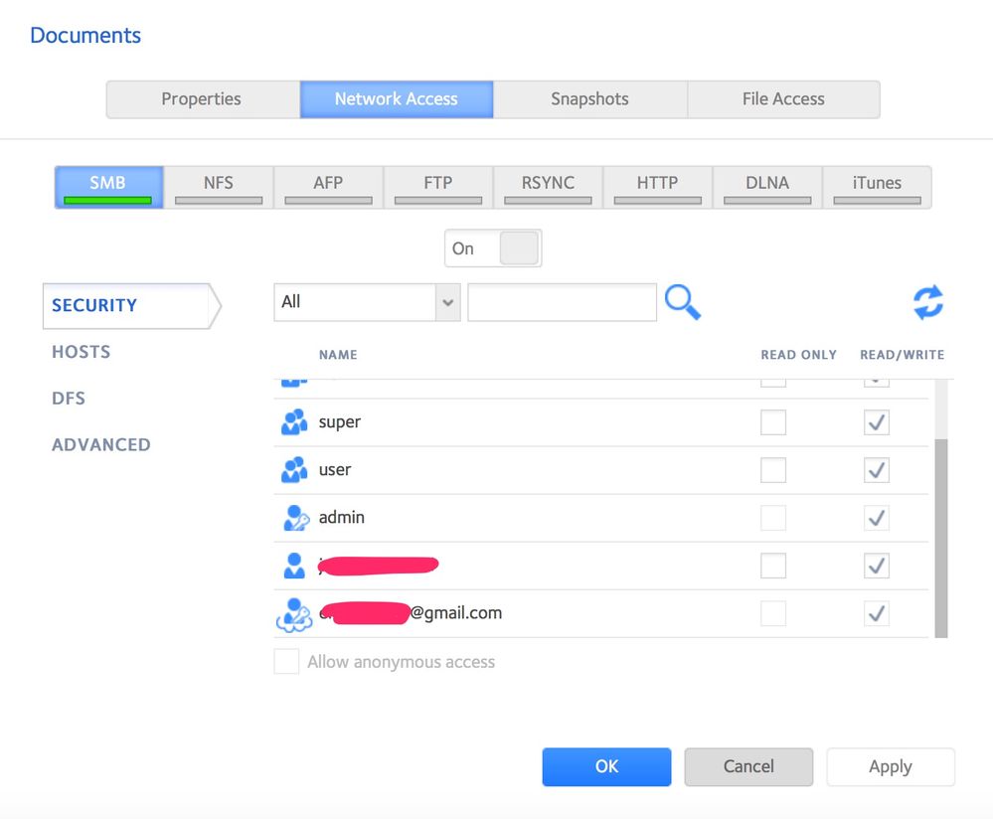Image resolution: width=993 pixels, height=819 pixels.
Task: Toggle the SMB On switch
Action: (493, 248)
